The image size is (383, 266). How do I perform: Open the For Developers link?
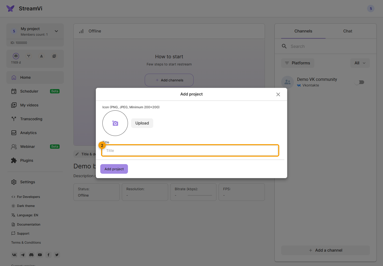[26, 197]
